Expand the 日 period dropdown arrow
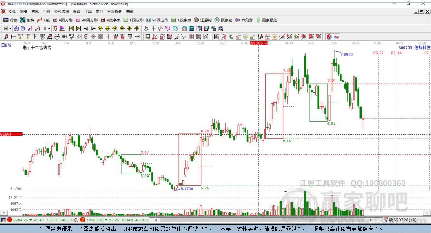Viewport: 431px width, 233px height. tap(10, 29)
